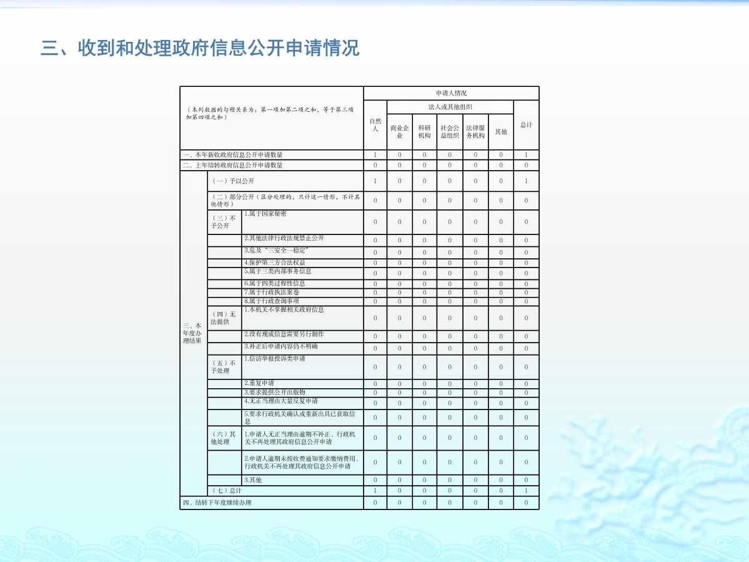This screenshot has width=749, height=562.
Task: Select the 科研机构 column header
Action: (x=424, y=132)
